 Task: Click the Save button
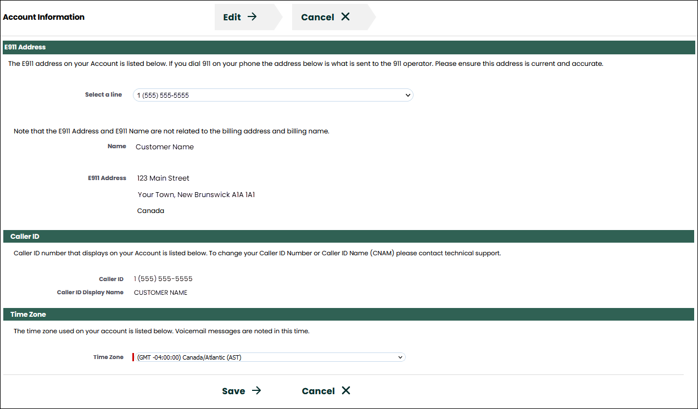(233, 391)
